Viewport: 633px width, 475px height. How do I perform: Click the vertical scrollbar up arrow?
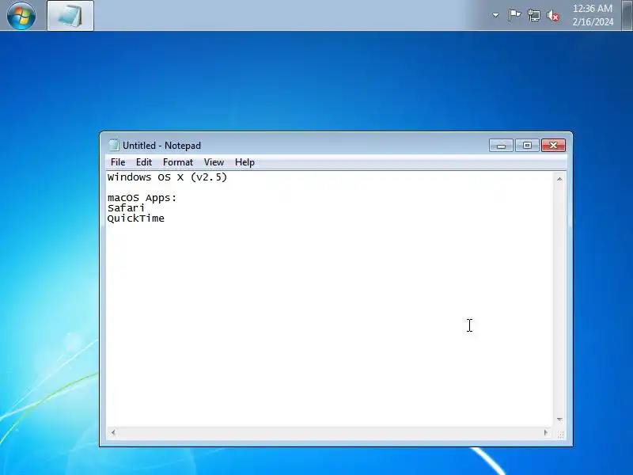tap(559, 179)
